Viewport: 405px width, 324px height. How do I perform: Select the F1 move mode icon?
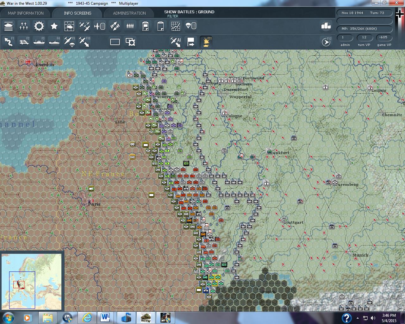coord(9,41)
